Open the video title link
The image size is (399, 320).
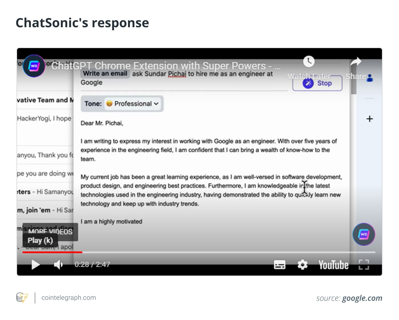click(165, 66)
